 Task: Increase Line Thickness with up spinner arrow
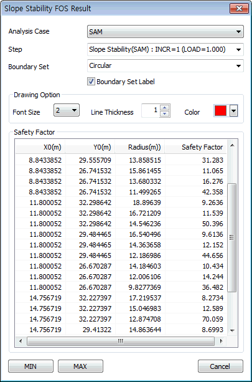pyautogui.click(x=165, y=108)
